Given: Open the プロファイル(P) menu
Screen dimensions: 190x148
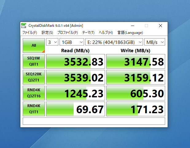Looking at the screenshot, I should tap(68, 33).
